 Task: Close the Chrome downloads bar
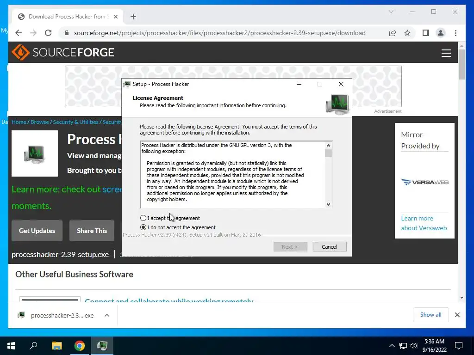[457, 315]
